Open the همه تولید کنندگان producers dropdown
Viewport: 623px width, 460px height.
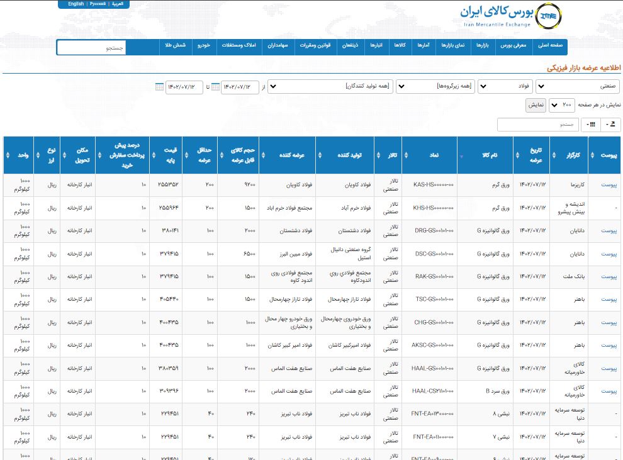[x=330, y=86]
